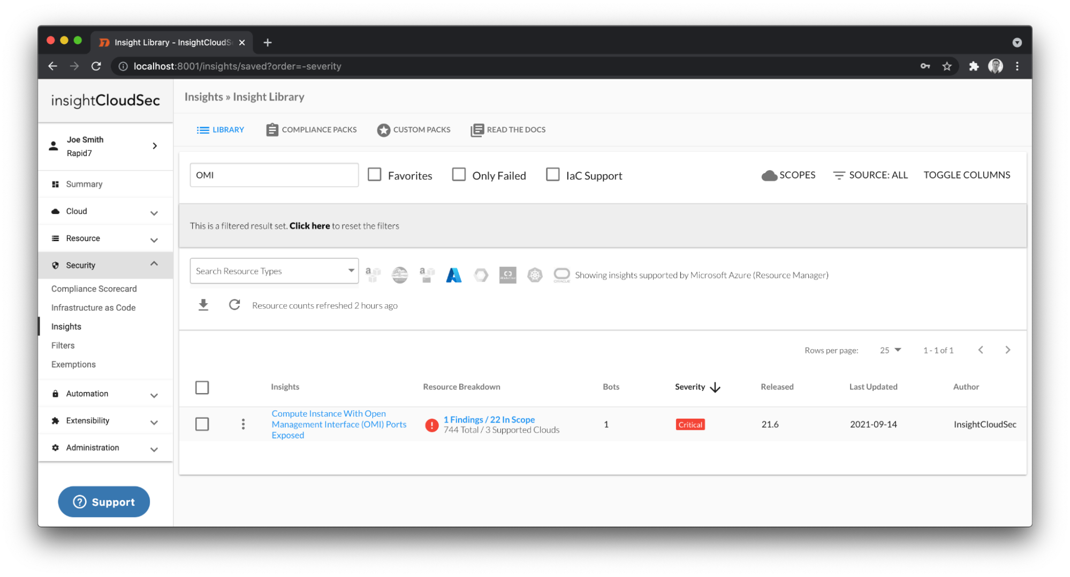
Task: Download the insights list via download icon
Action: click(x=203, y=305)
